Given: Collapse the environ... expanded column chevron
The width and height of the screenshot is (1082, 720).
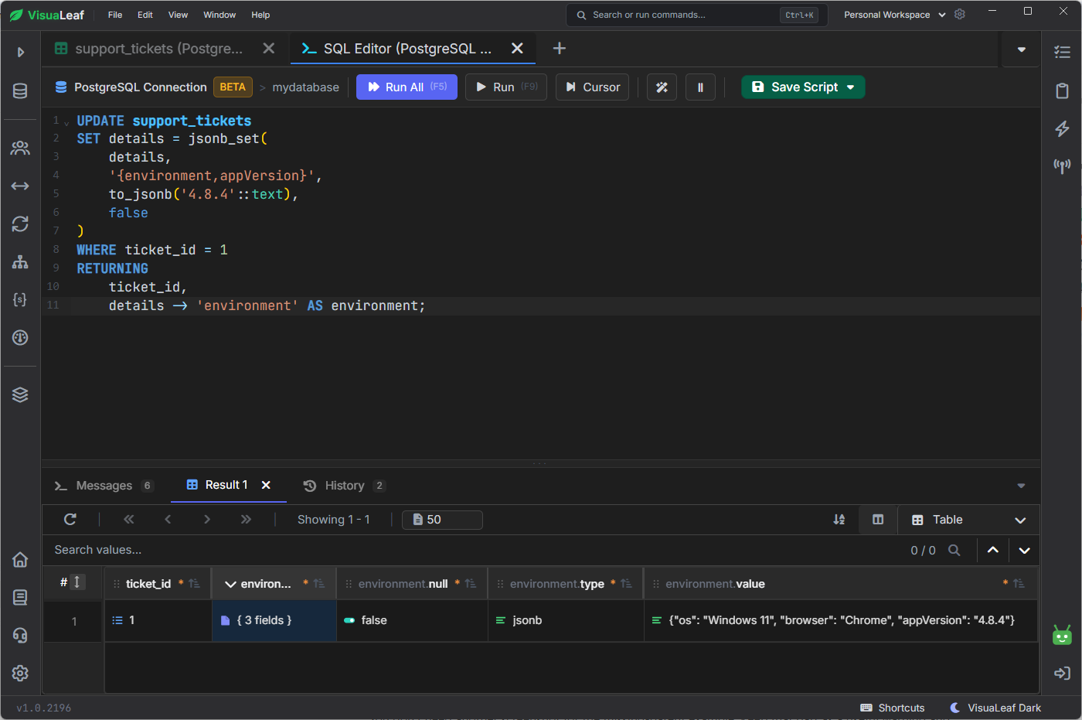Looking at the screenshot, I should [x=230, y=584].
